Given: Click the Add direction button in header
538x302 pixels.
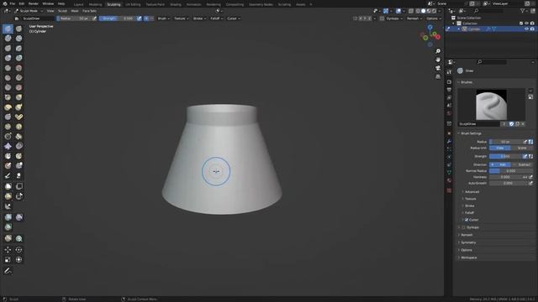Looking at the screenshot, I should click(146, 18).
